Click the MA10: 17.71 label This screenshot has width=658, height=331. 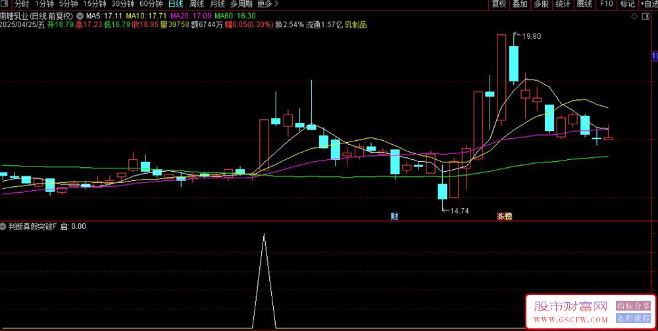146,16
